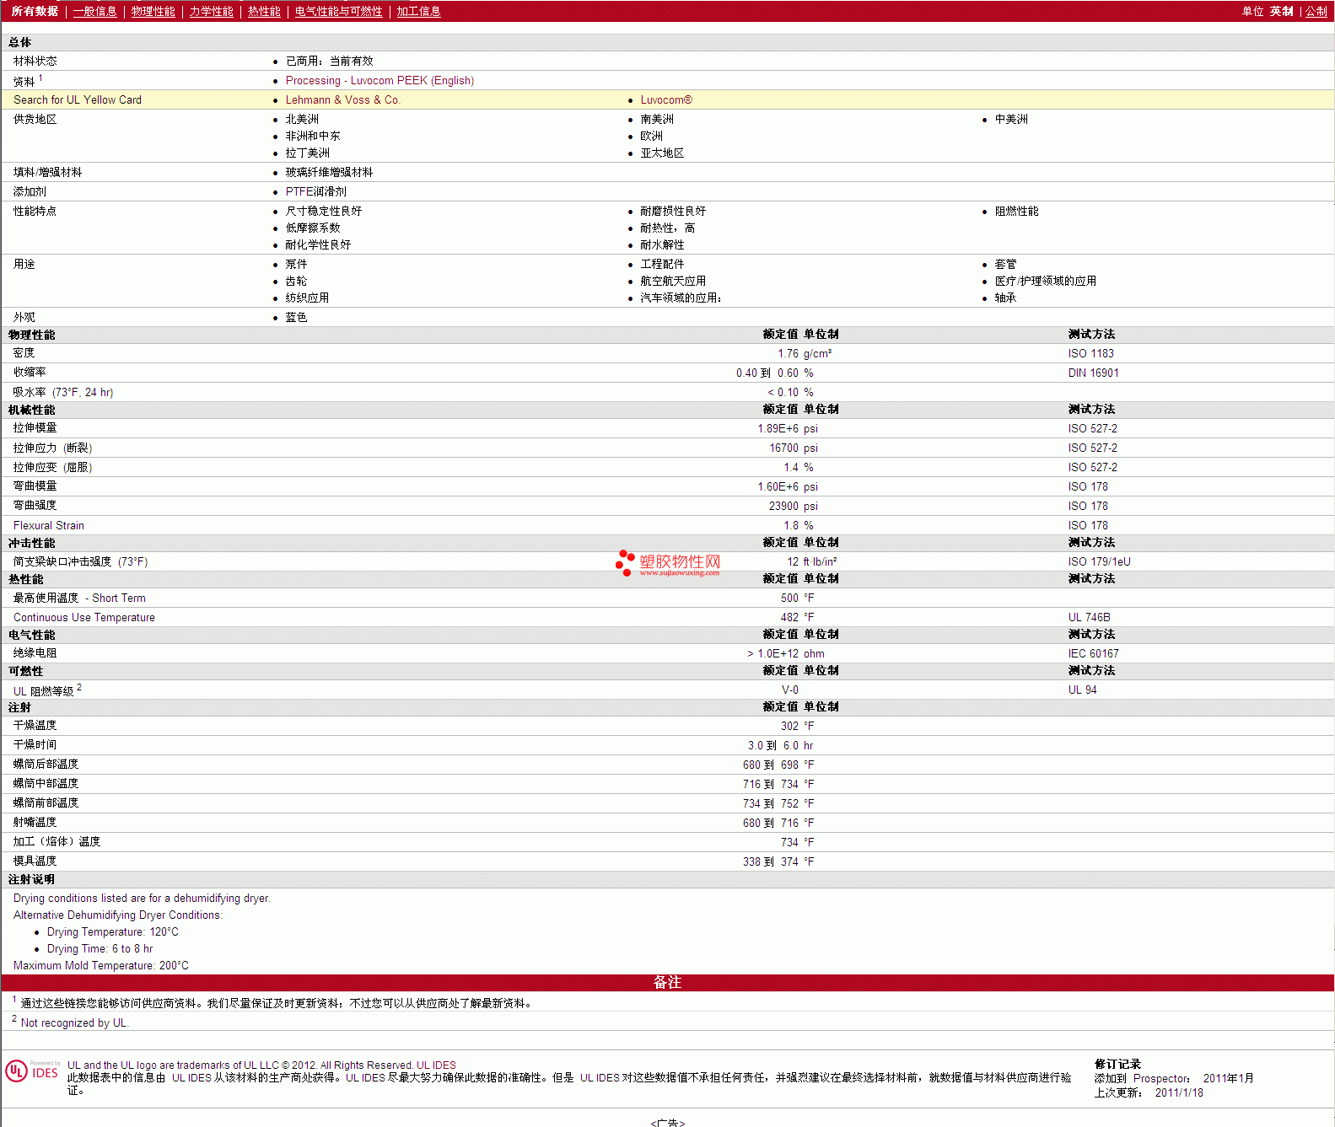Screen dimensions: 1335x1127
Task: Click the Flexural Strain row label
Action: point(48,525)
